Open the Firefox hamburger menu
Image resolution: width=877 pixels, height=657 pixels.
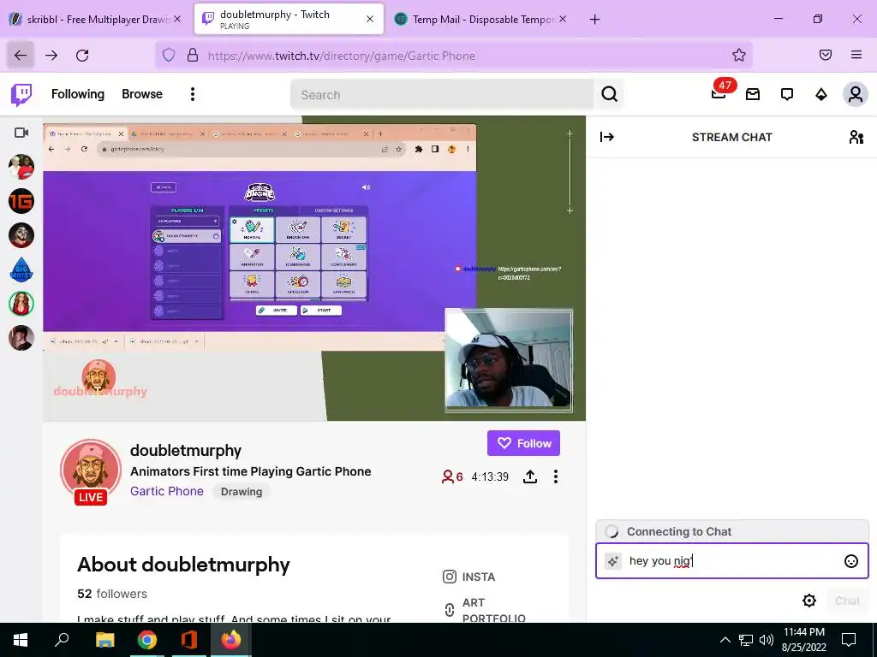coord(856,55)
